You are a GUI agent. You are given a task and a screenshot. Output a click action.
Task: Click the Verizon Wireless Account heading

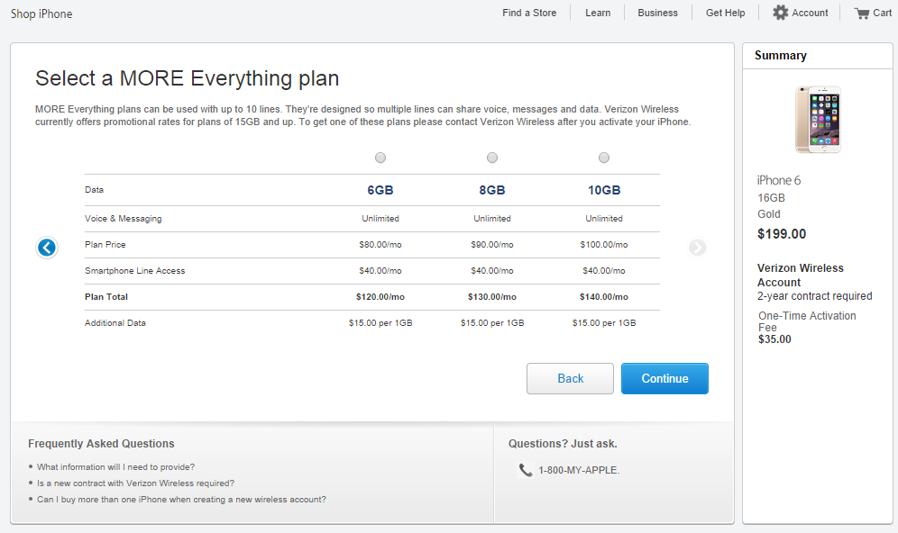(800, 276)
